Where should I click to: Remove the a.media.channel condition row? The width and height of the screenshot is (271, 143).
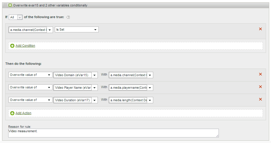[260, 29]
